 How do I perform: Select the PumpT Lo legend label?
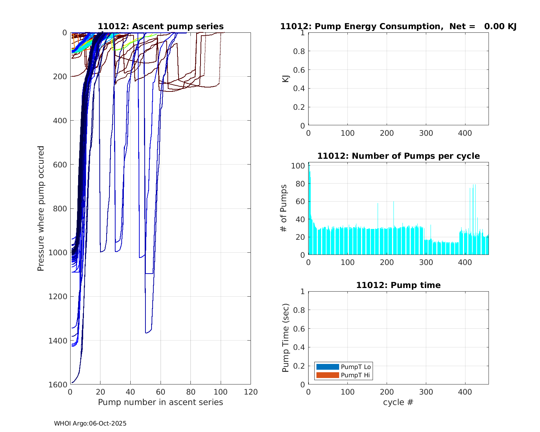pos(356,367)
